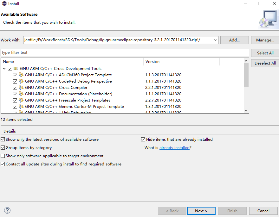The width and height of the screenshot is (279, 217).
Task: Click the list scrollbar down arrow
Action: [x=246, y=110]
